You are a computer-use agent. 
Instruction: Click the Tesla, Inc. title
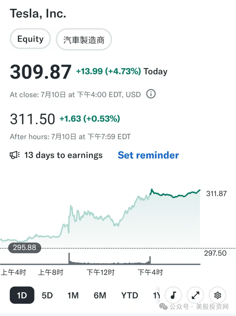click(38, 13)
